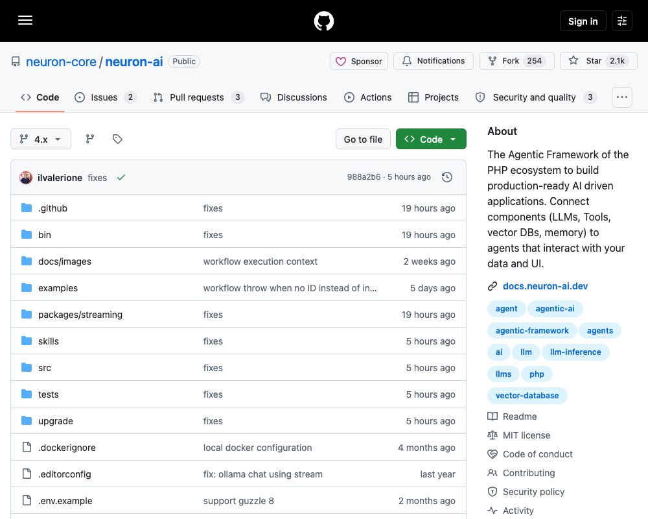The height and width of the screenshot is (519, 648).
Task: Open the packages/streaming folder
Action: pyautogui.click(x=80, y=315)
